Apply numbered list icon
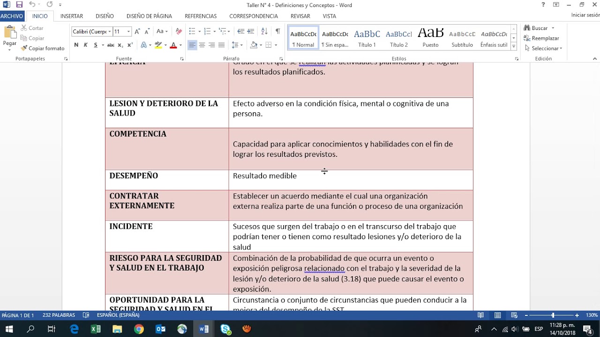 coord(207,31)
